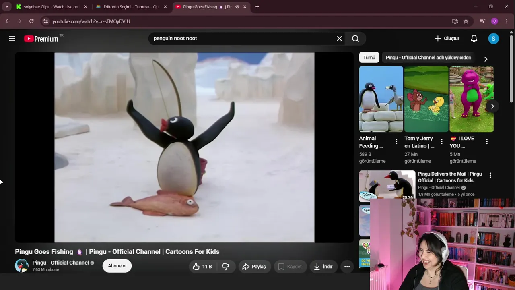Image resolution: width=515 pixels, height=290 pixels.
Task: Go back in browser history
Action: (x=7, y=21)
